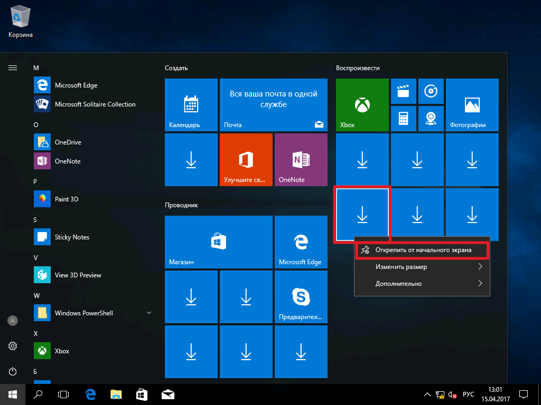Click the download tile below Календарь

click(x=191, y=160)
